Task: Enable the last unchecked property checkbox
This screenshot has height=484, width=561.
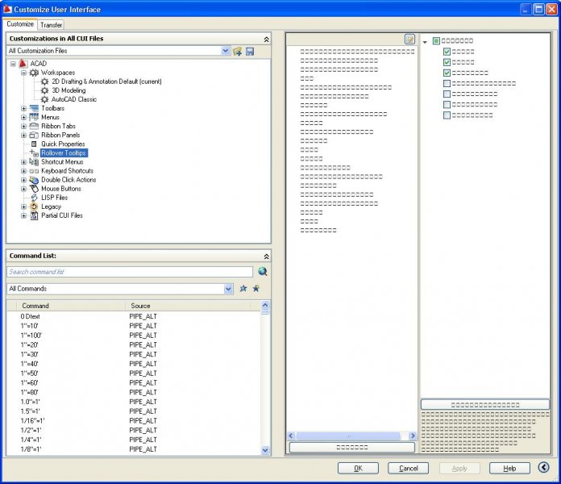Action: (x=447, y=115)
